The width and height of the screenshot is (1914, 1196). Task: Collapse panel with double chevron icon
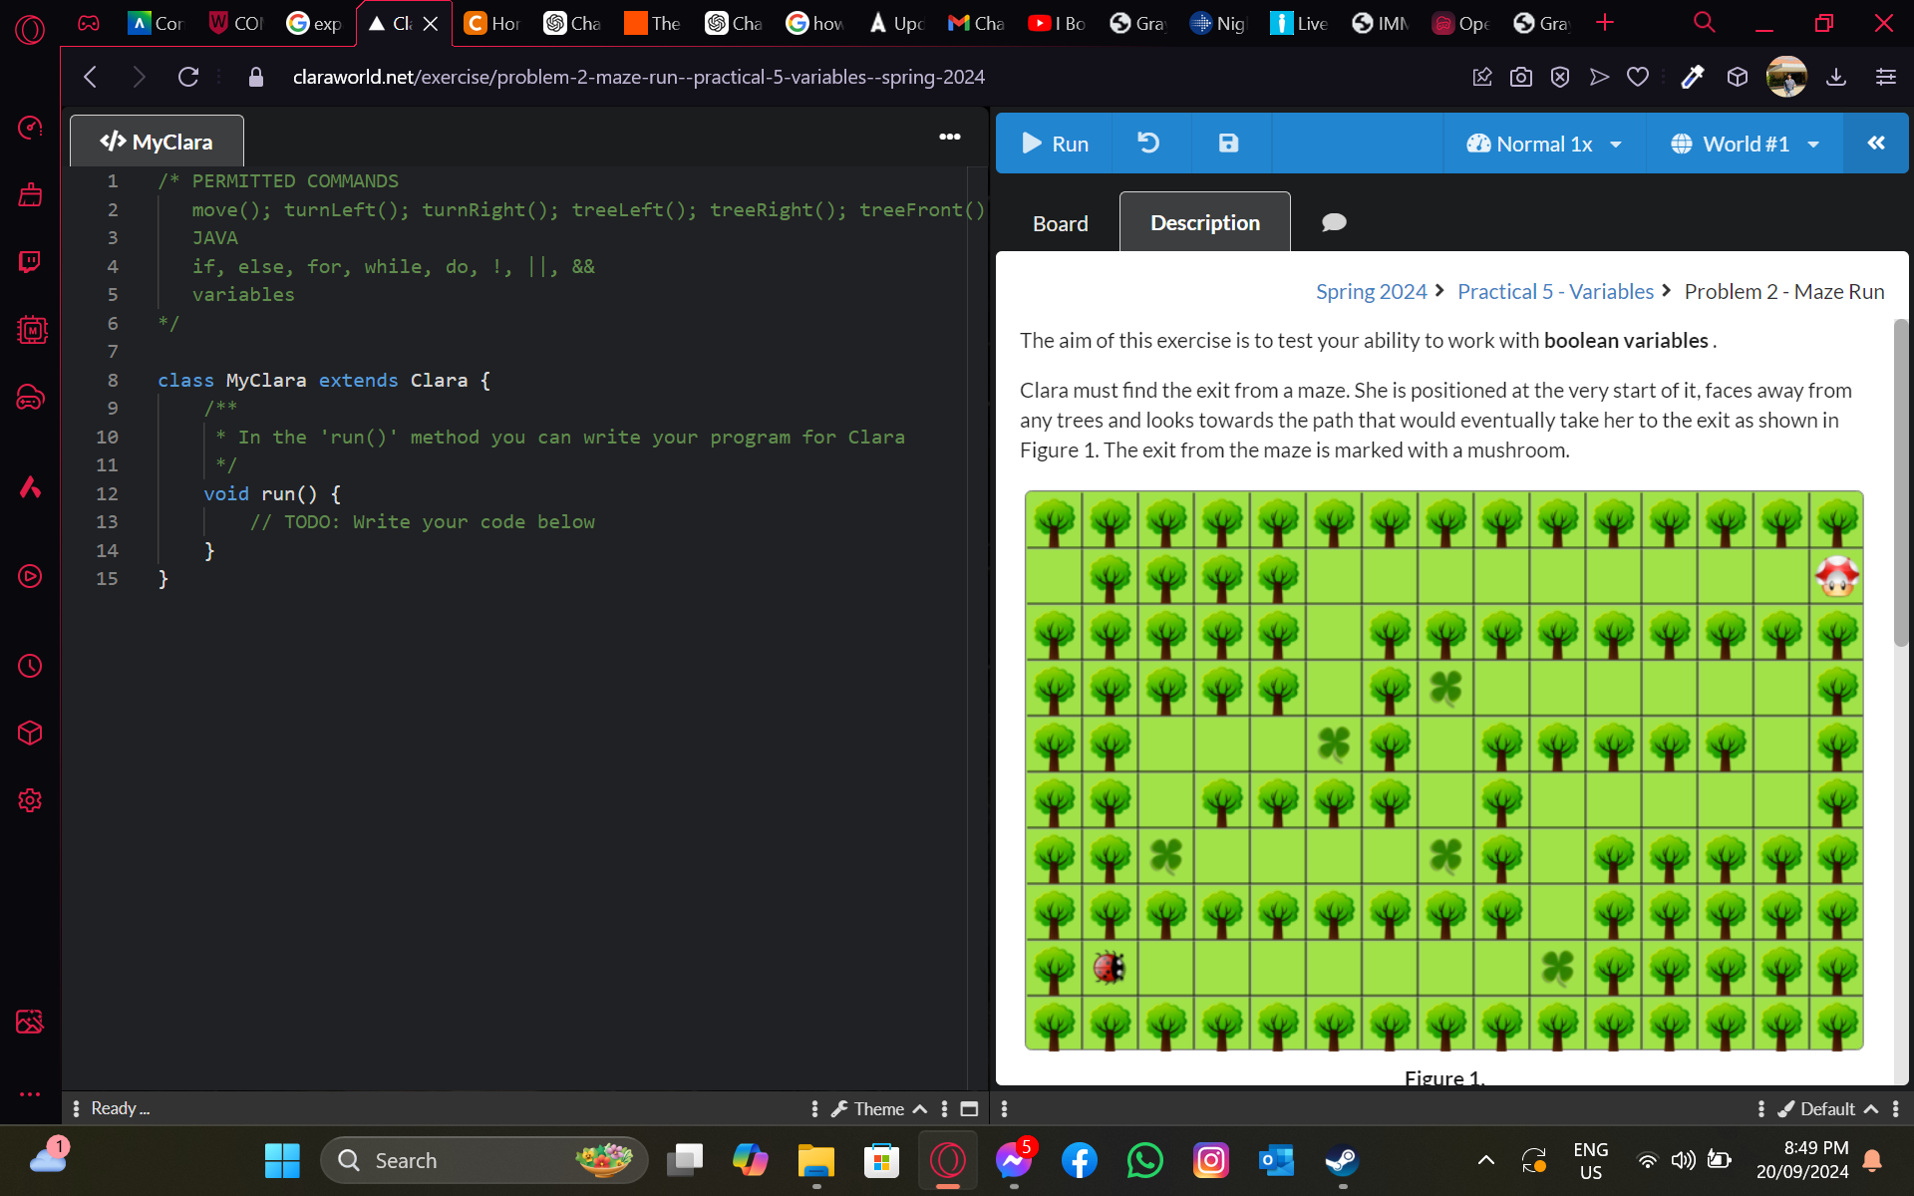[x=1876, y=144]
